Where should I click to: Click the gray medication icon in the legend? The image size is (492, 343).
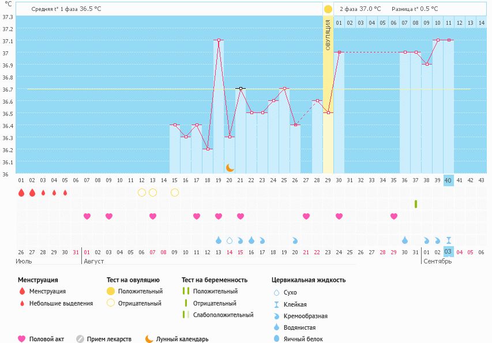coord(80,339)
